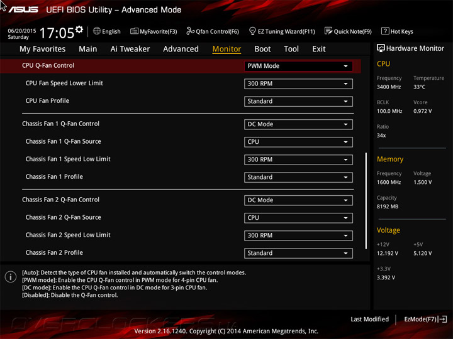Expand Chassis Fan 1 Q-Fan Source dropdown
Screen dimensions: 453x339
pyautogui.click(x=298, y=142)
